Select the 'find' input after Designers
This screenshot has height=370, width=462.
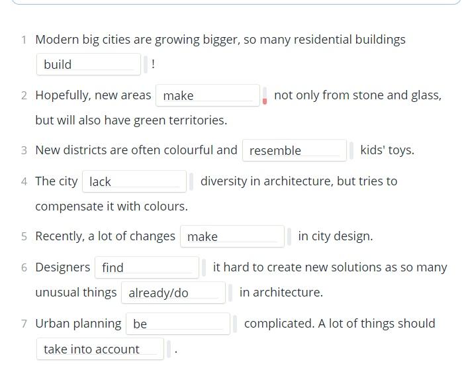point(147,267)
